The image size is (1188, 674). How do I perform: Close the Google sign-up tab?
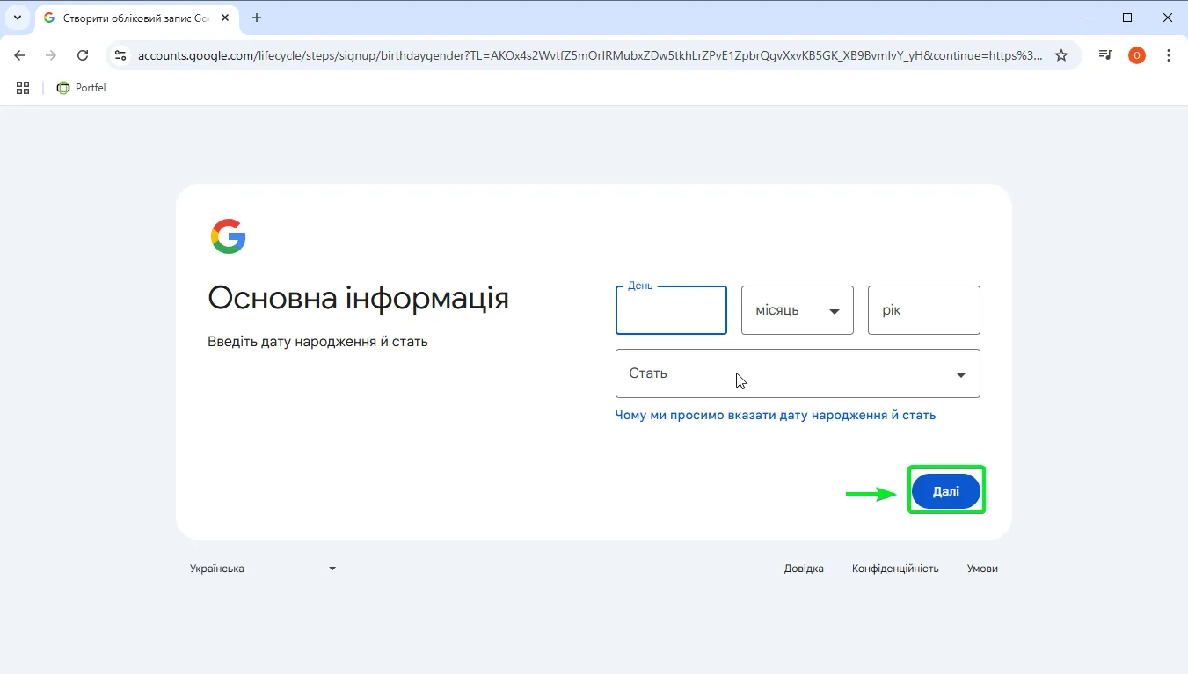pyautogui.click(x=225, y=18)
